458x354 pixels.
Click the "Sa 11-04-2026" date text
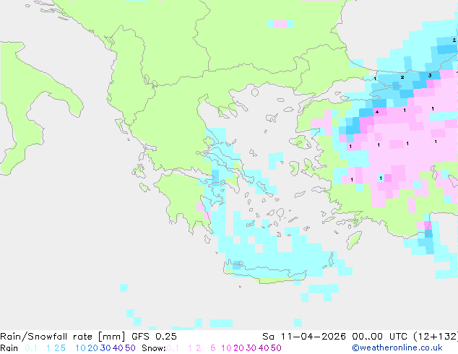pyautogui.click(x=304, y=337)
